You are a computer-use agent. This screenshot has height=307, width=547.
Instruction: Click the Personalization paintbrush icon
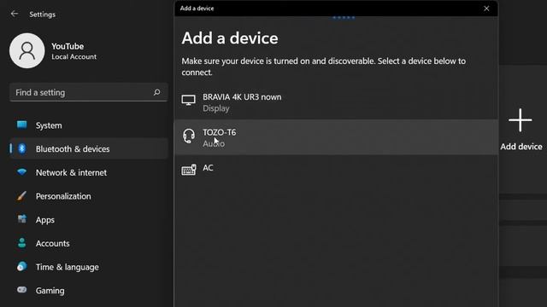coord(21,196)
